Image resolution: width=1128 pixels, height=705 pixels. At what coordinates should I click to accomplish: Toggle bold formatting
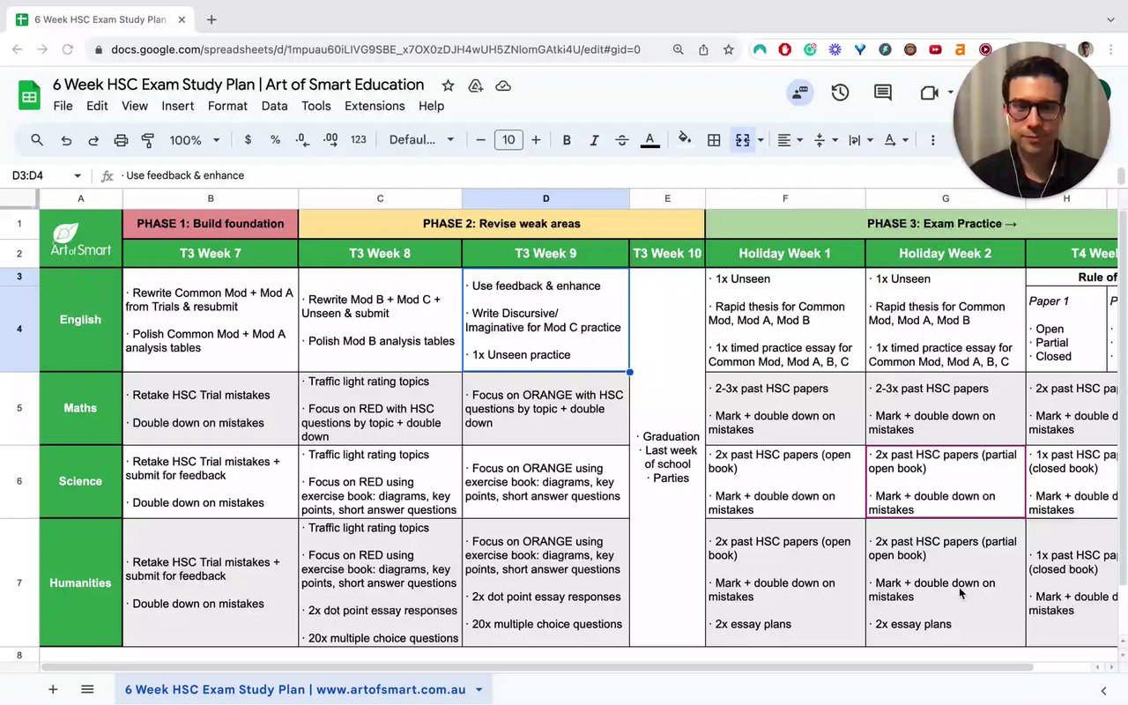point(567,140)
